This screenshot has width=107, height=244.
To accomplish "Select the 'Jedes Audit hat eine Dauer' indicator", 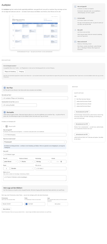I will coord(75,106).
